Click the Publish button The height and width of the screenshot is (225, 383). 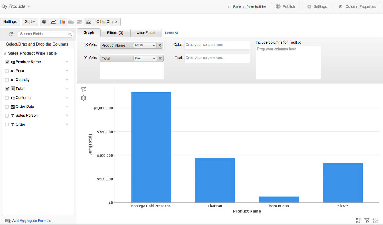pos(285,6)
